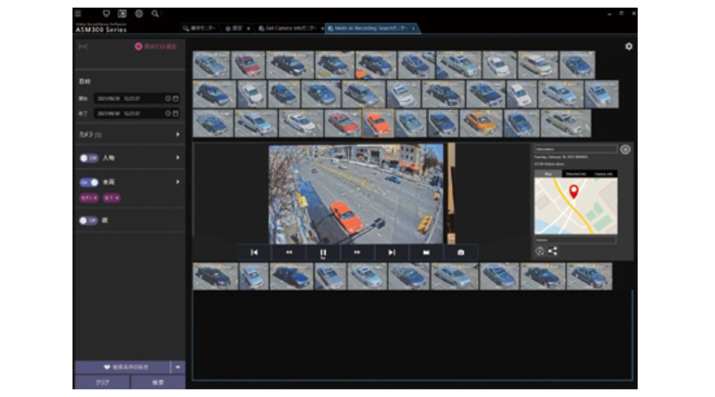
Task: Remove the first purple vehicle filter tag
Action: 95,198
